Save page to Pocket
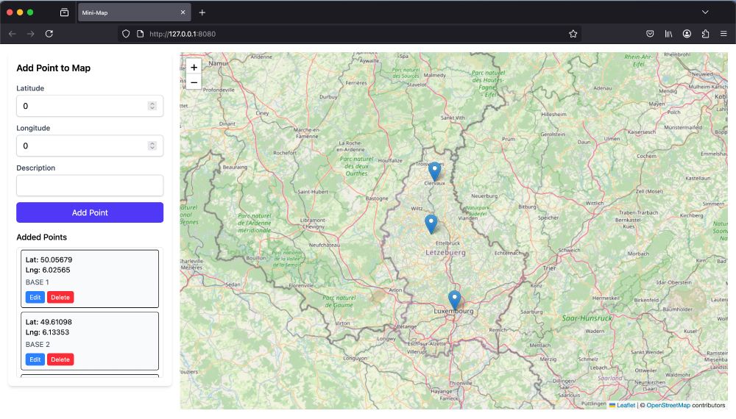This screenshot has height=419, width=736. (650, 34)
